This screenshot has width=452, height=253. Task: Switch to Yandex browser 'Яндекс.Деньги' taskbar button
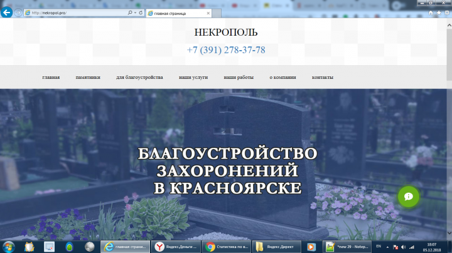(x=176, y=247)
